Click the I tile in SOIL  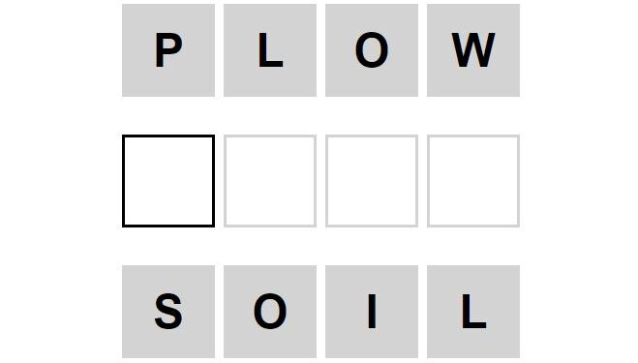tap(372, 312)
